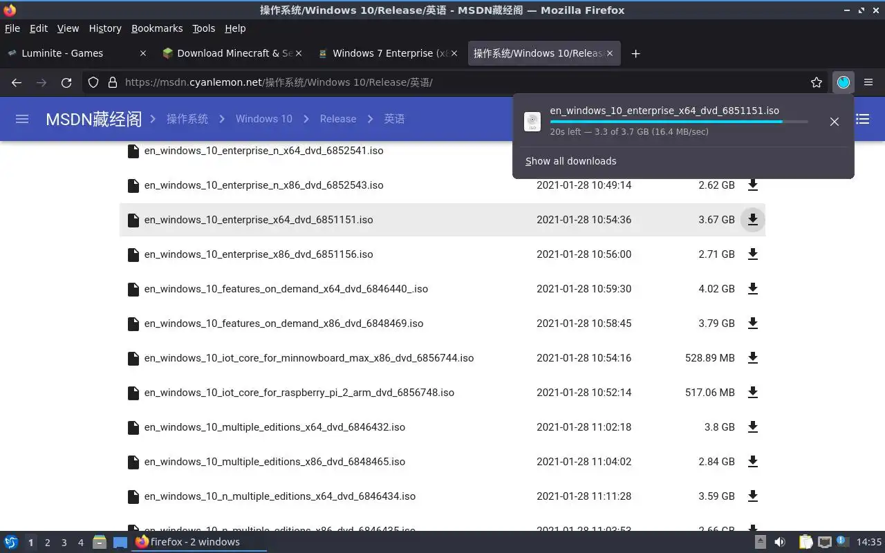Cancel the en_windows_10_enterprise_x64 download

[835, 122]
